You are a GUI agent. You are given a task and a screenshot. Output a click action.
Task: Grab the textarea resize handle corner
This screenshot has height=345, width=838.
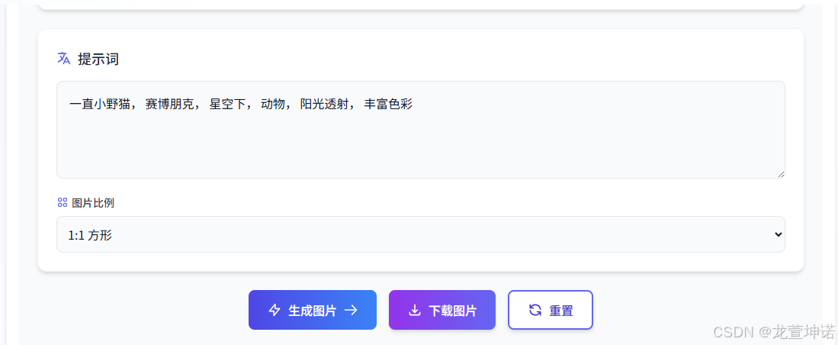781,174
